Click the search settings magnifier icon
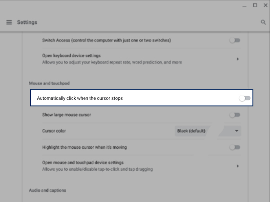The height and width of the screenshot is (202, 270). [x=263, y=22]
